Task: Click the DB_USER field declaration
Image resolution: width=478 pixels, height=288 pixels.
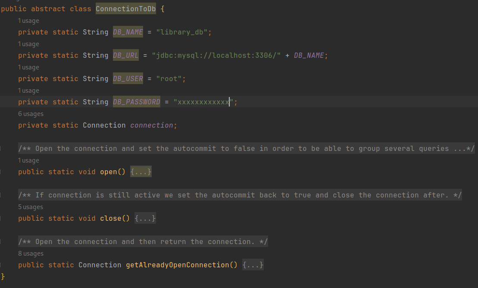Action: click(x=128, y=79)
